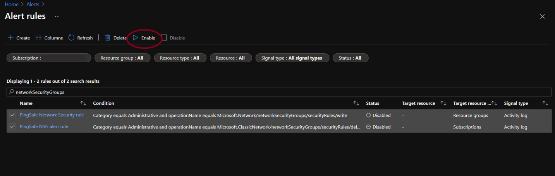The height and width of the screenshot is (176, 555).
Task: Click the Create plus icon
Action: click(x=11, y=38)
